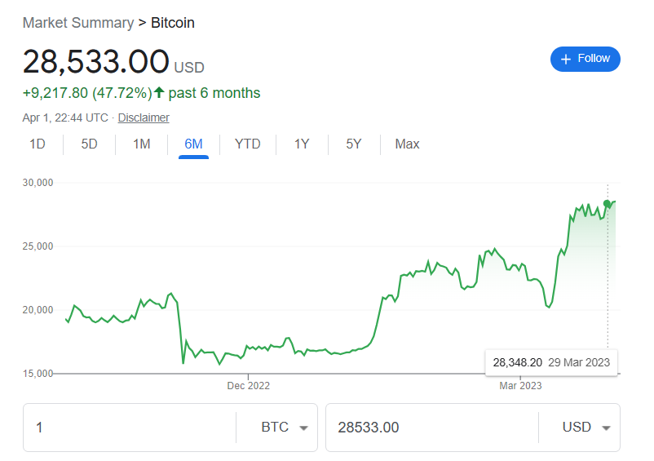
Task: Click the green data point on chart
Action: (607, 204)
